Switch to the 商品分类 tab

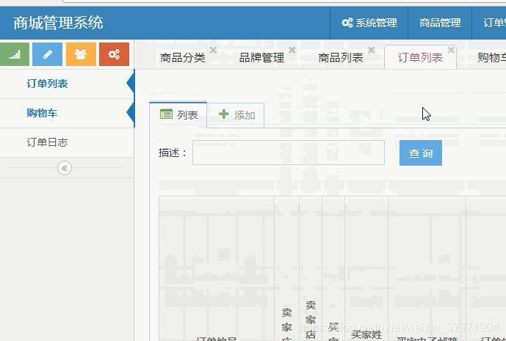click(183, 58)
